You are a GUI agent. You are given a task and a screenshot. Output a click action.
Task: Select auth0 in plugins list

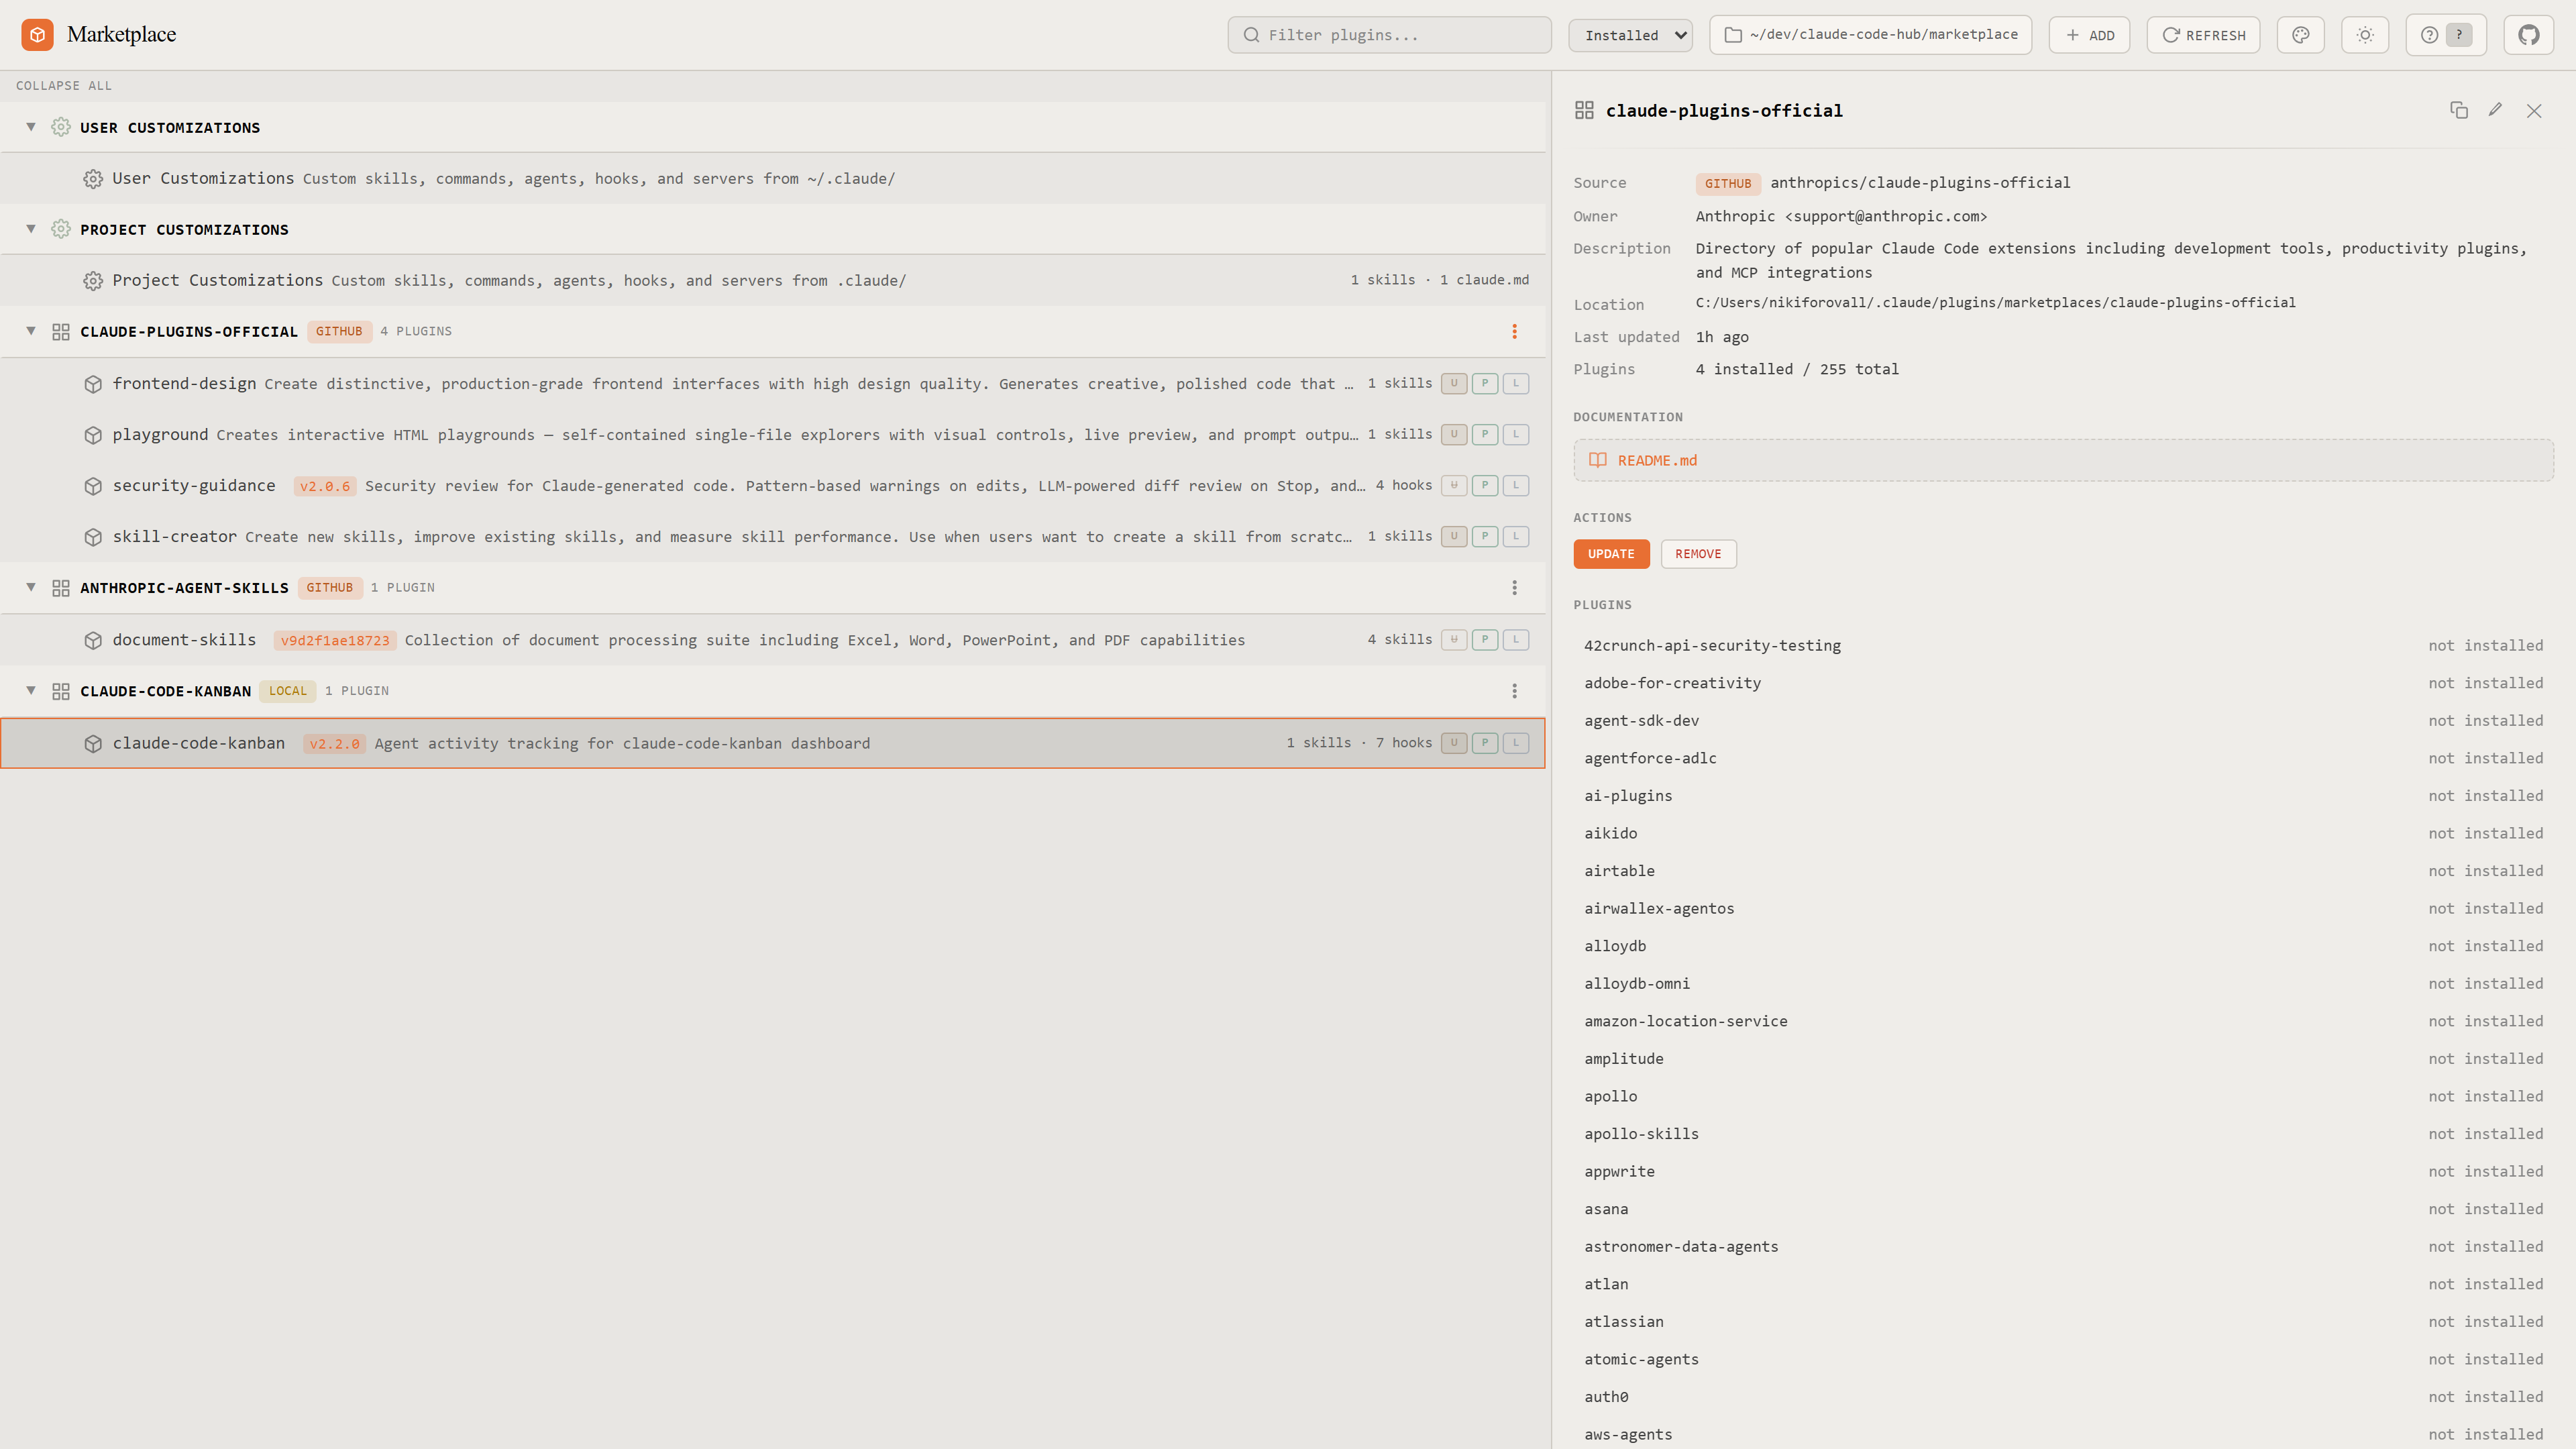pyautogui.click(x=2063, y=1397)
